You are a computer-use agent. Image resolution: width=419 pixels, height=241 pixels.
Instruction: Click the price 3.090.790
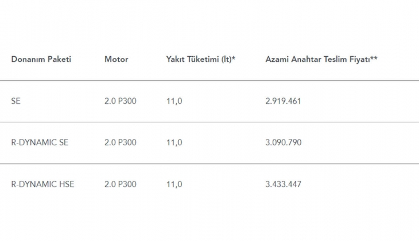coord(283,142)
